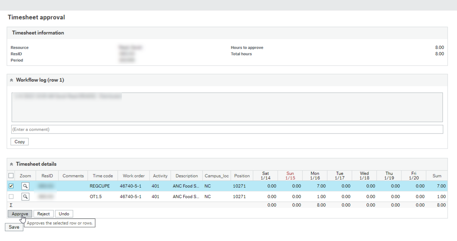
Task: Approve the selected timesheet rows
Action: click(x=19, y=213)
